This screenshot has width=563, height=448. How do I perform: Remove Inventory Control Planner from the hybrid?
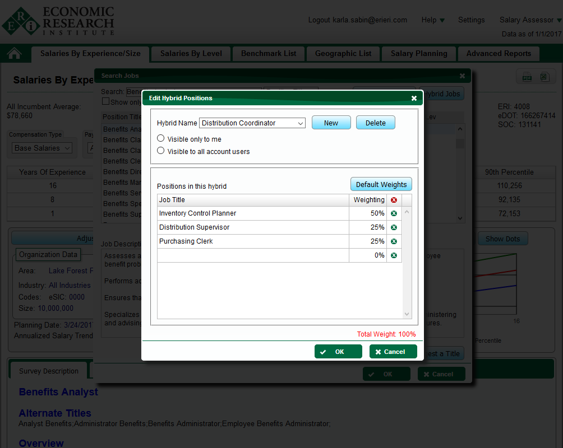click(x=394, y=213)
